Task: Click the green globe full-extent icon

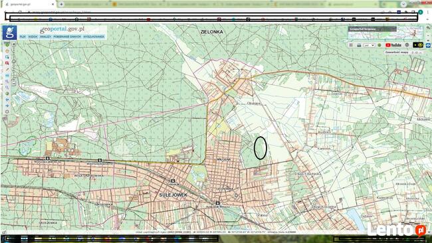Action: pos(7,93)
